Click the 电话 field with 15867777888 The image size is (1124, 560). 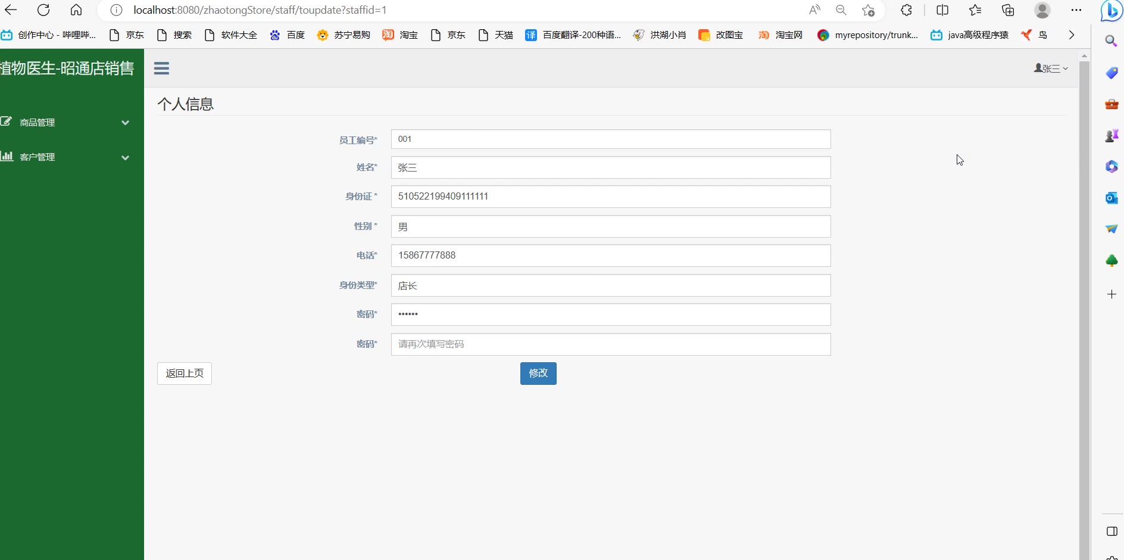[x=611, y=256]
